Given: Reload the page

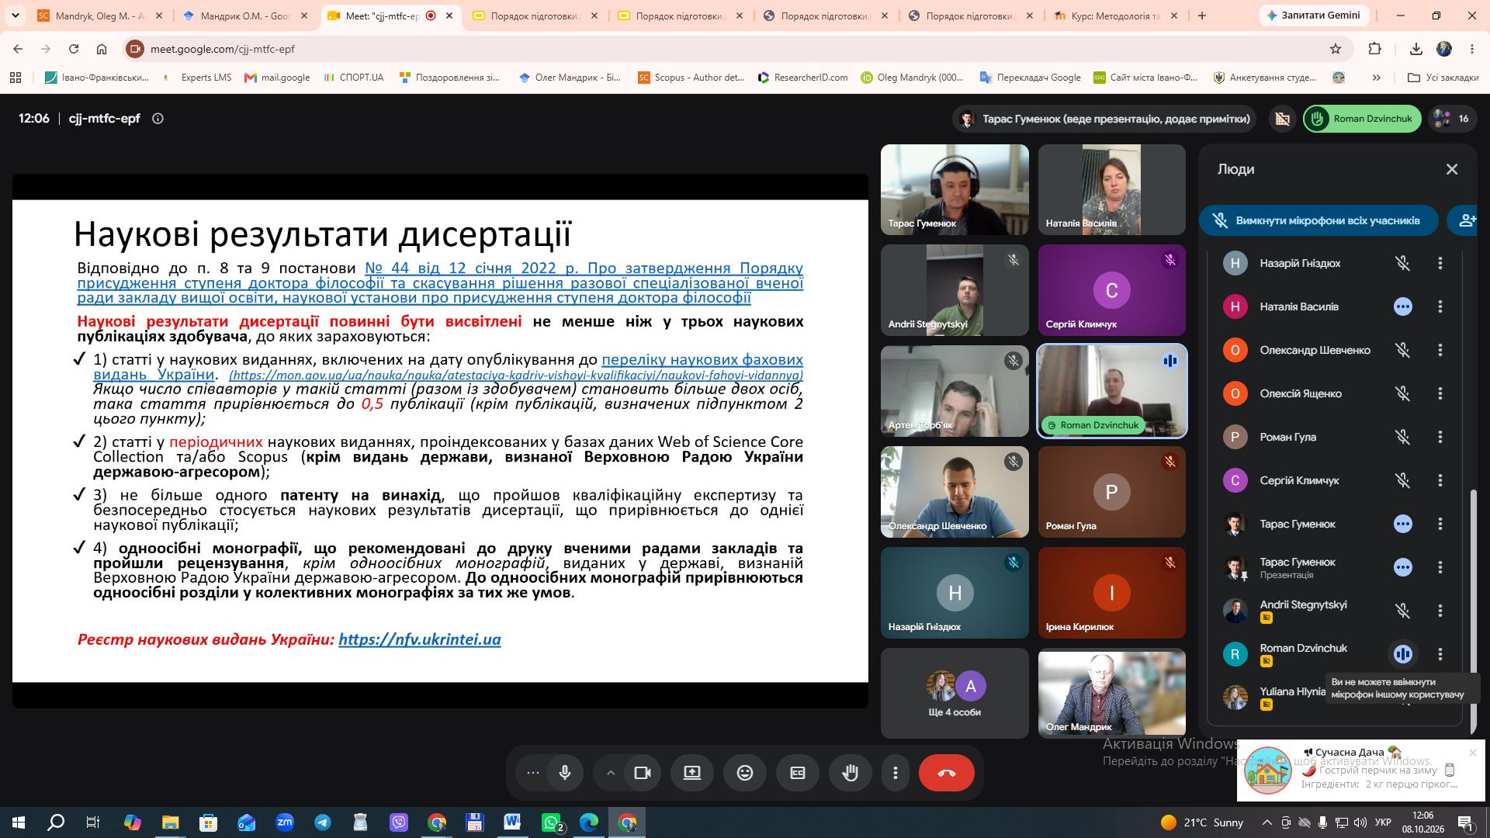Looking at the screenshot, I should tap(74, 49).
